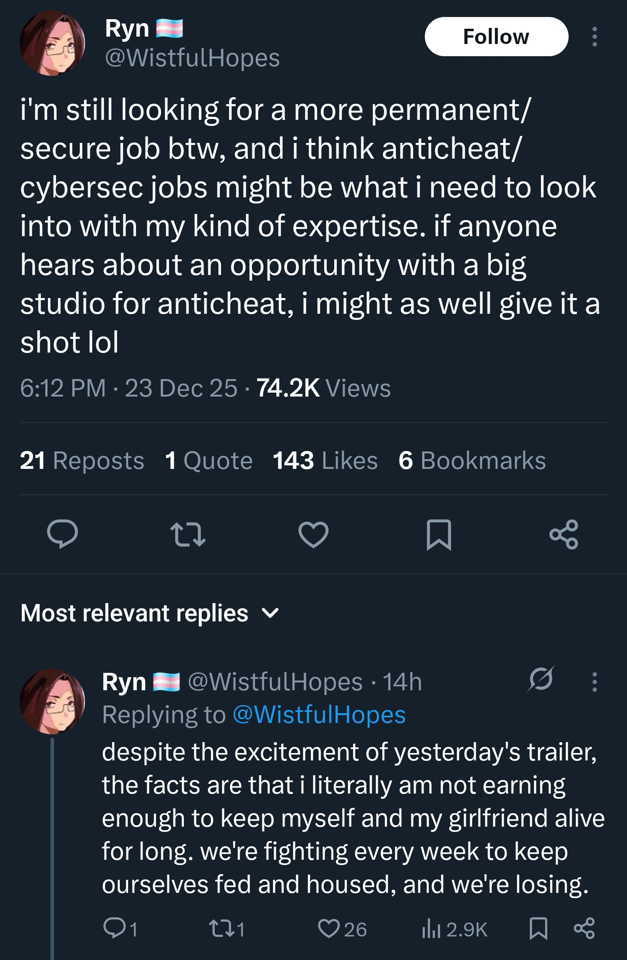The image size is (627, 960).
Task: Open the @WistfulHopes mention in Replying to
Action: coord(319,715)
